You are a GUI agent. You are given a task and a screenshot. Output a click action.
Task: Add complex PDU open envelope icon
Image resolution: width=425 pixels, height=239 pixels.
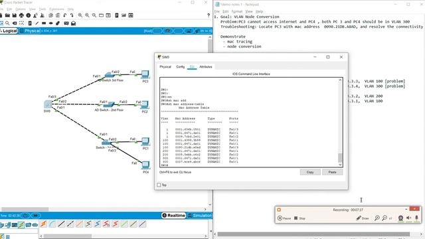73,23
